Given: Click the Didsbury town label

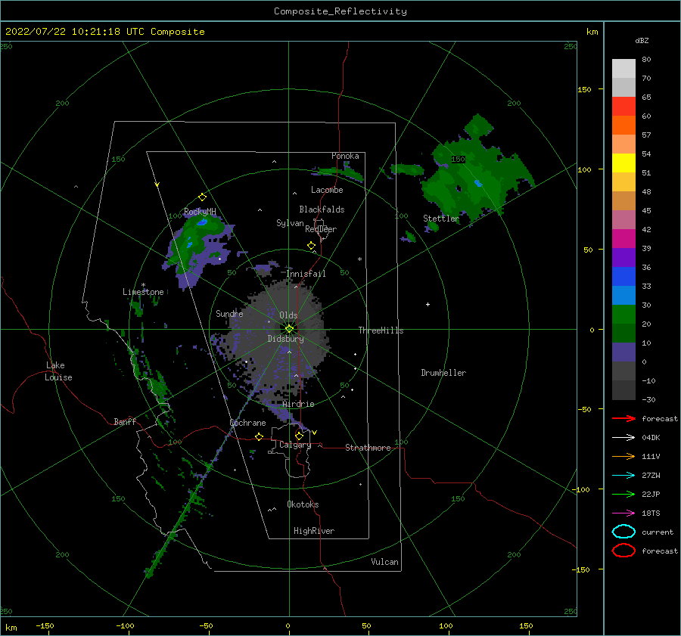Looking at the screenshot, I should pos(286,339).
